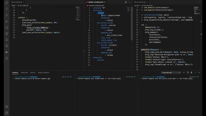Open the Search view in activity bar
The width and height of the screenshot is (206, 116).
click(7, 9)
